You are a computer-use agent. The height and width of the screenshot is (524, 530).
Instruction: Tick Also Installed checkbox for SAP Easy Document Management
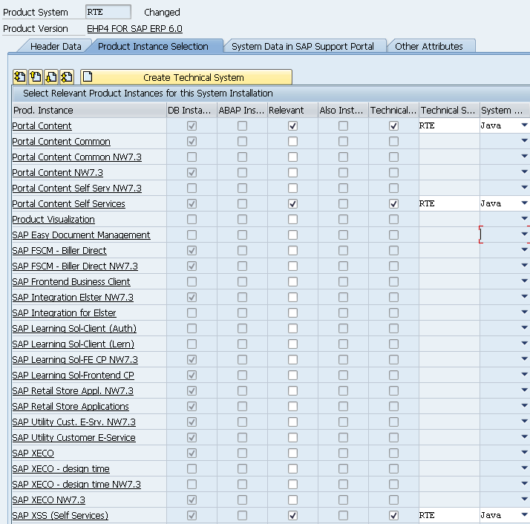click(343, 235)
